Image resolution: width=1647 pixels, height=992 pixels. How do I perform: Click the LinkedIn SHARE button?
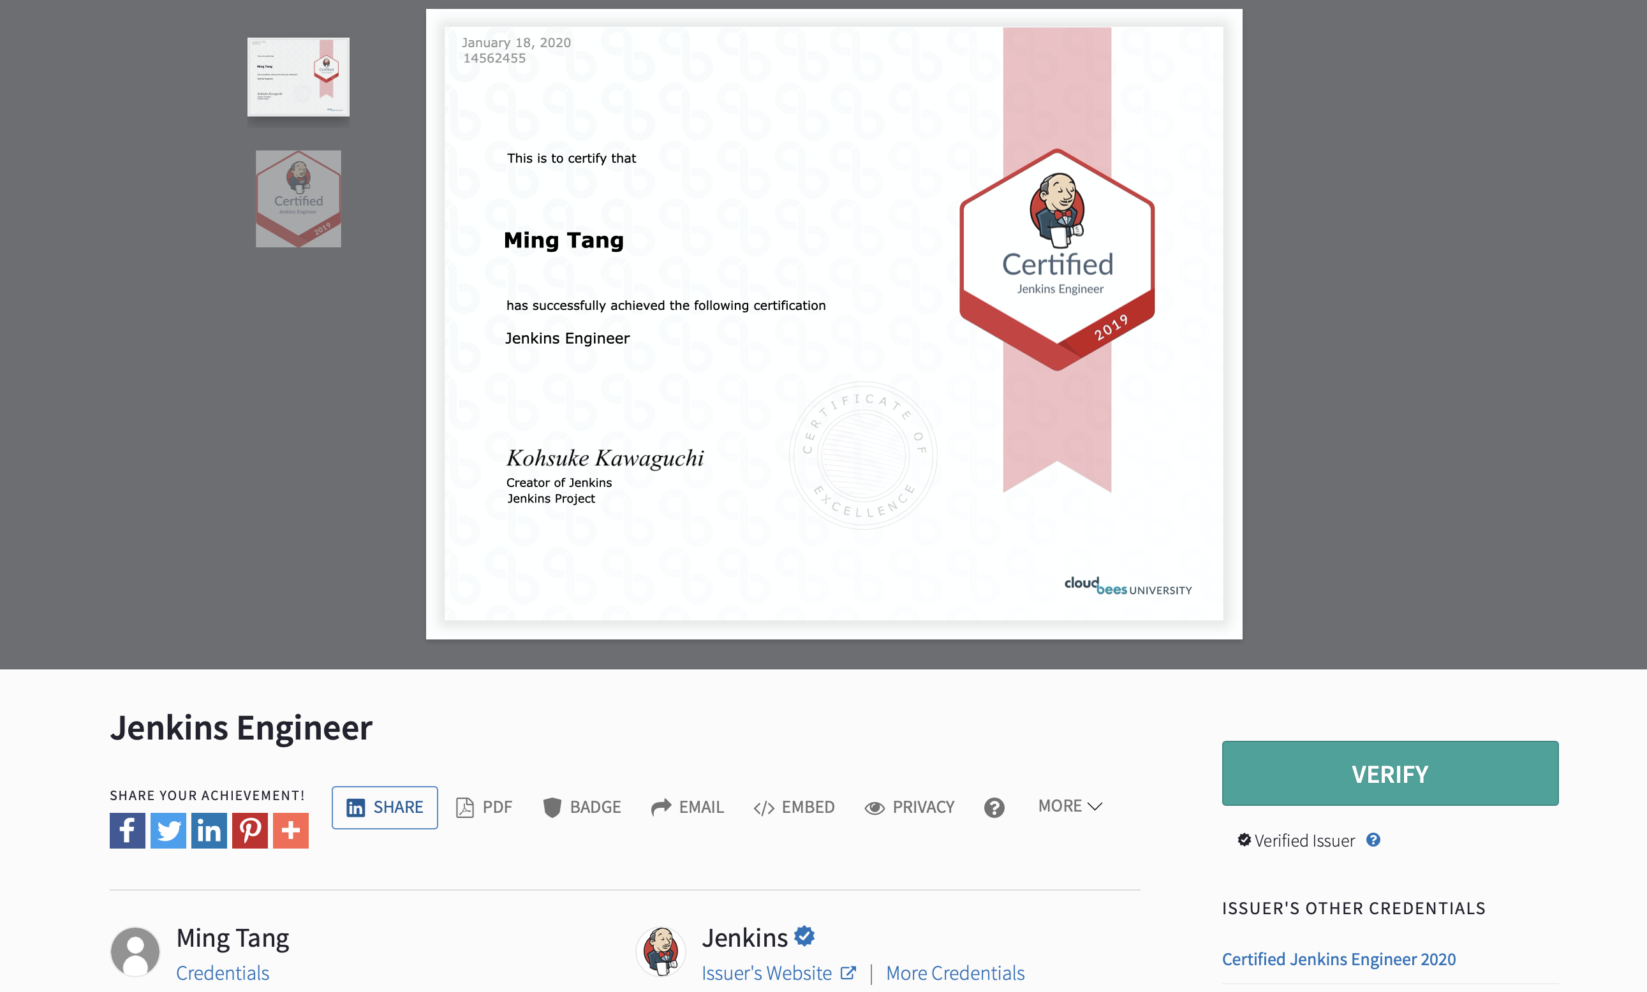coord(385,808)
